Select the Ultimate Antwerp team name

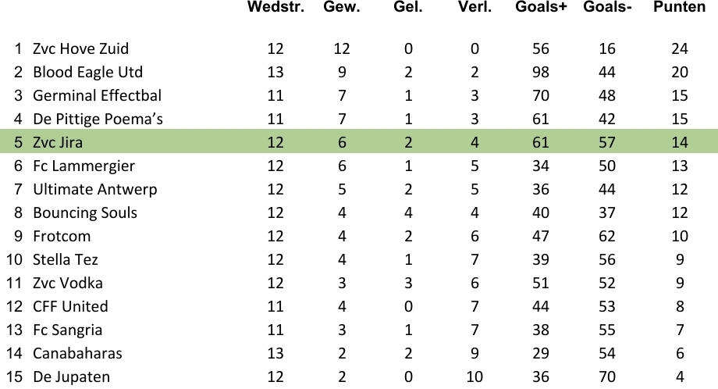[94, 189]
